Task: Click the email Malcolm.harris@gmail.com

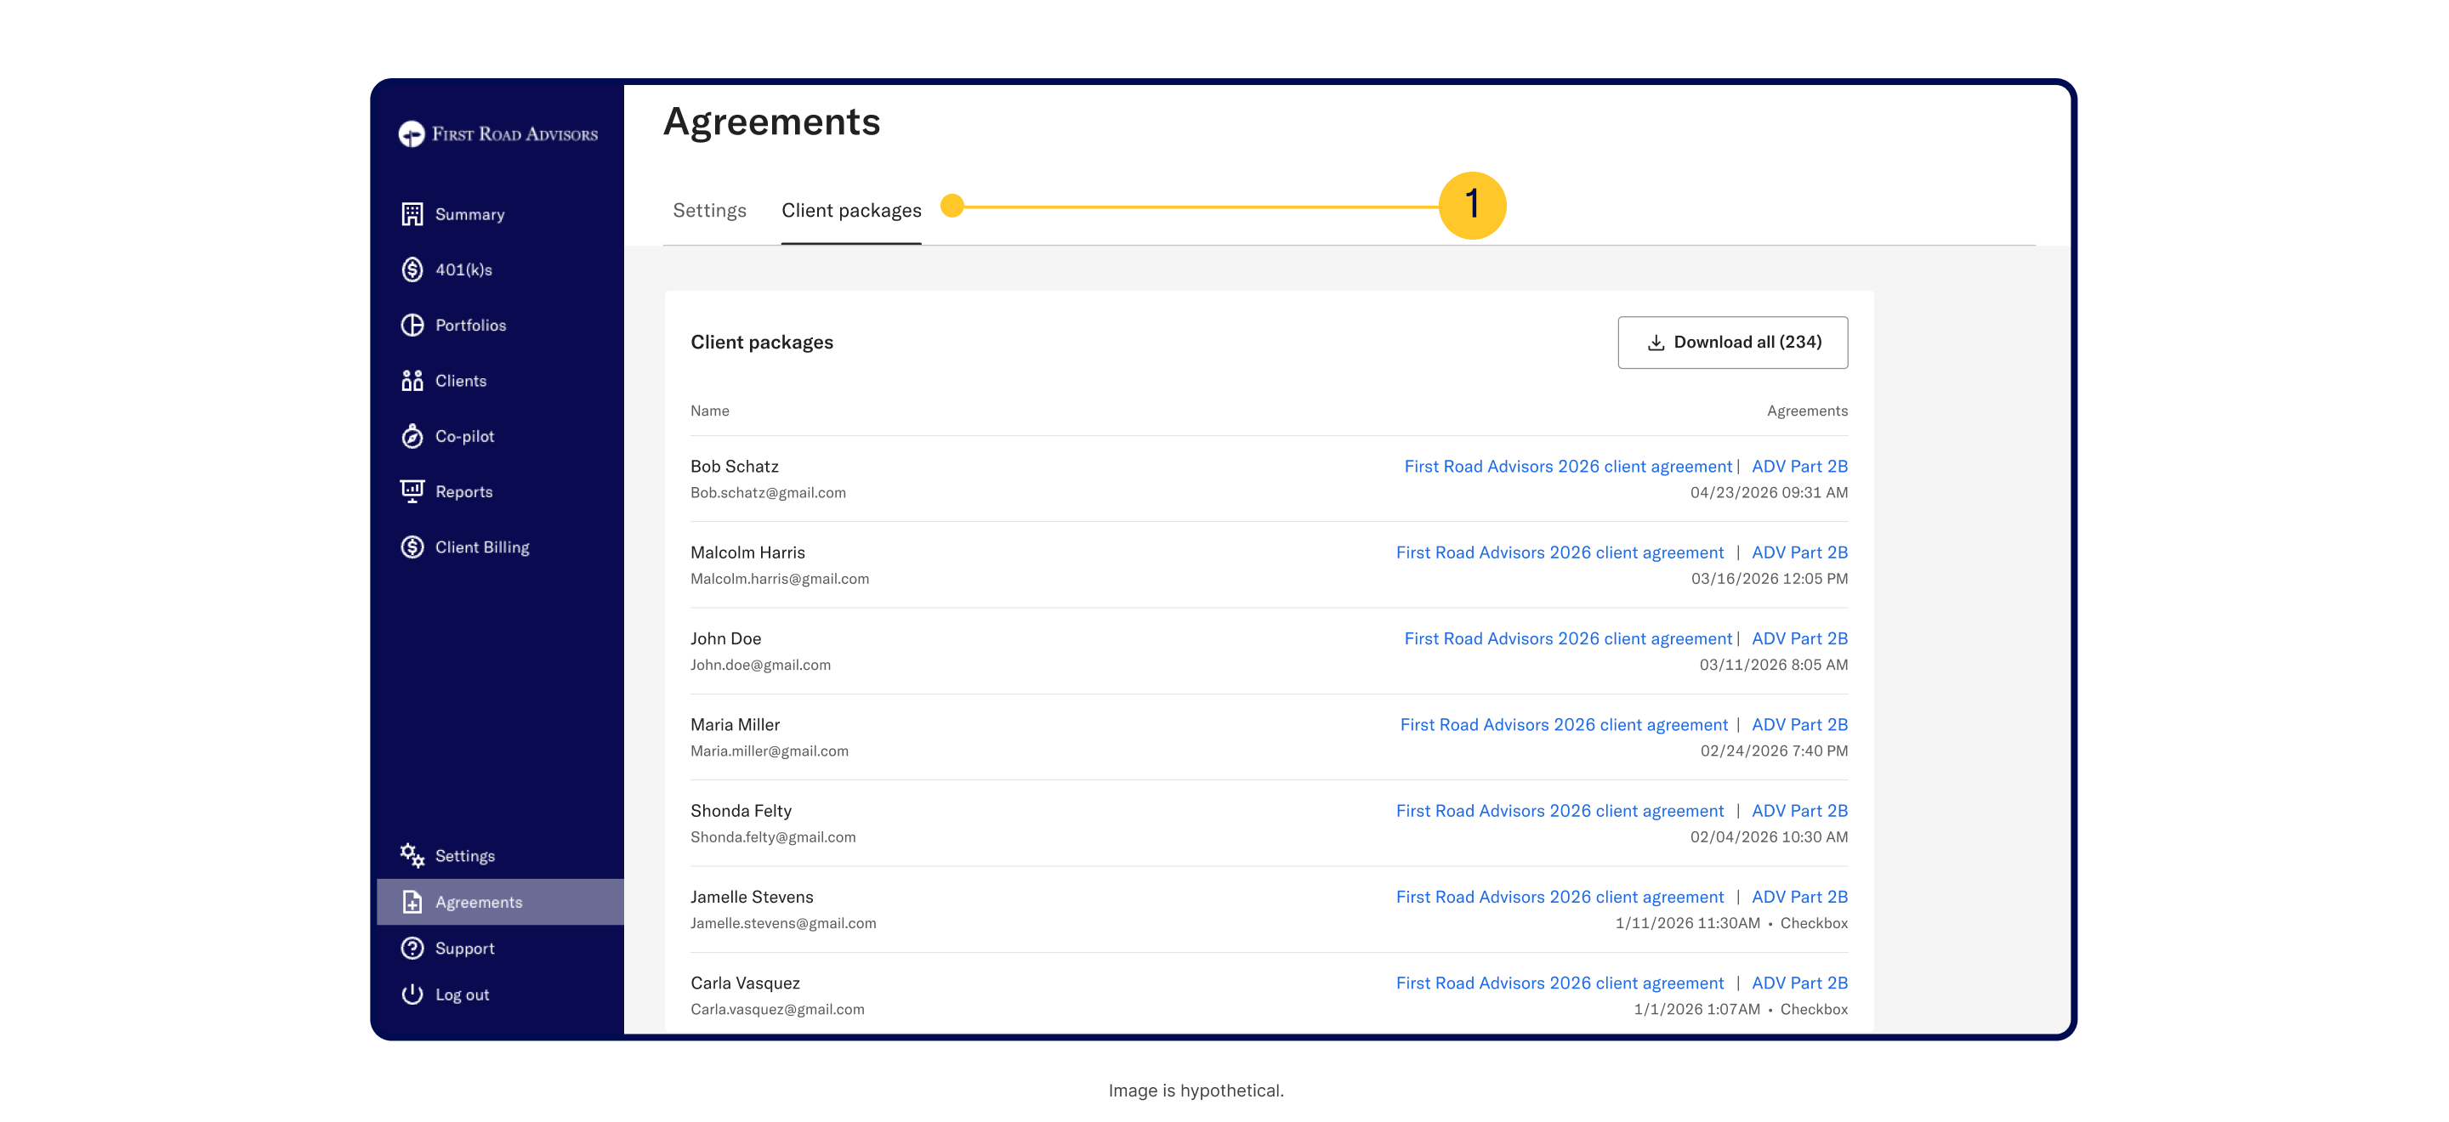Action: click(779, 580)
